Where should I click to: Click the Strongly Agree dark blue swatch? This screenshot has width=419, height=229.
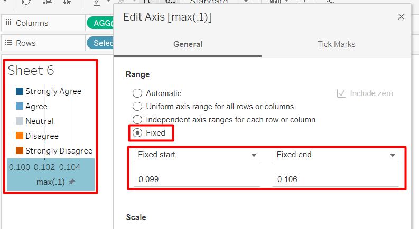click(x=20, y=91)
